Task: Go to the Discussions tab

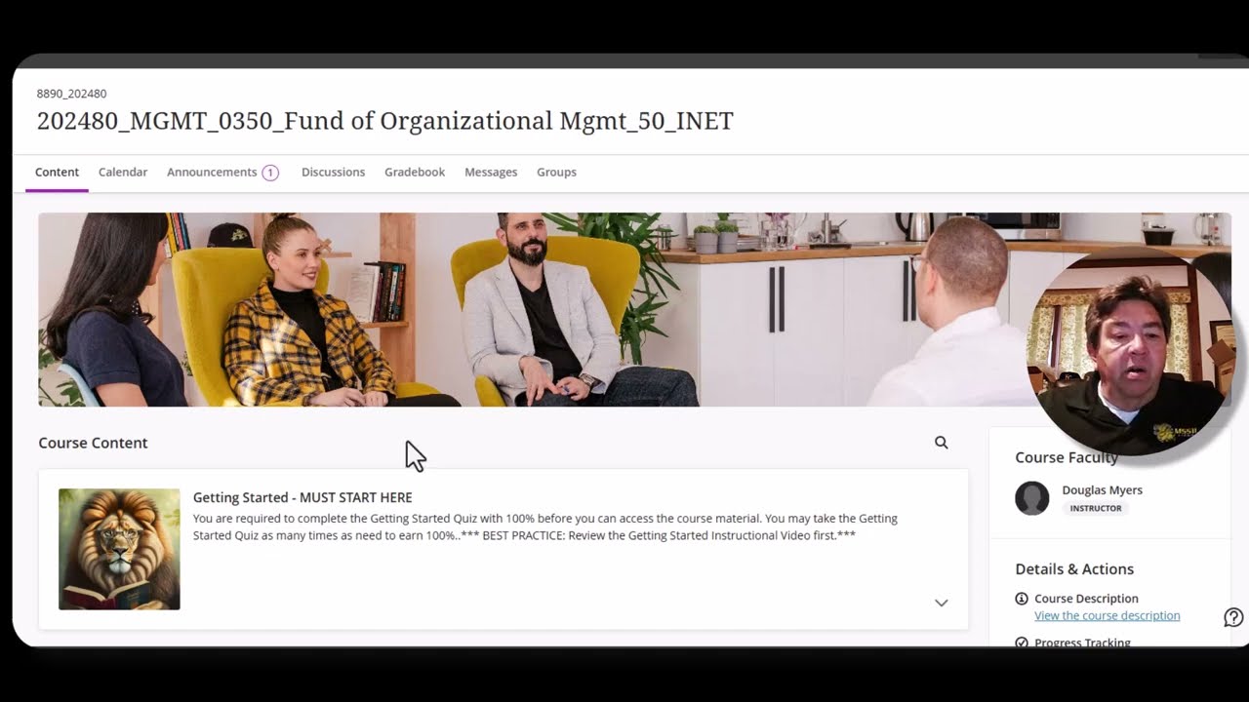Action: (333, 172)
